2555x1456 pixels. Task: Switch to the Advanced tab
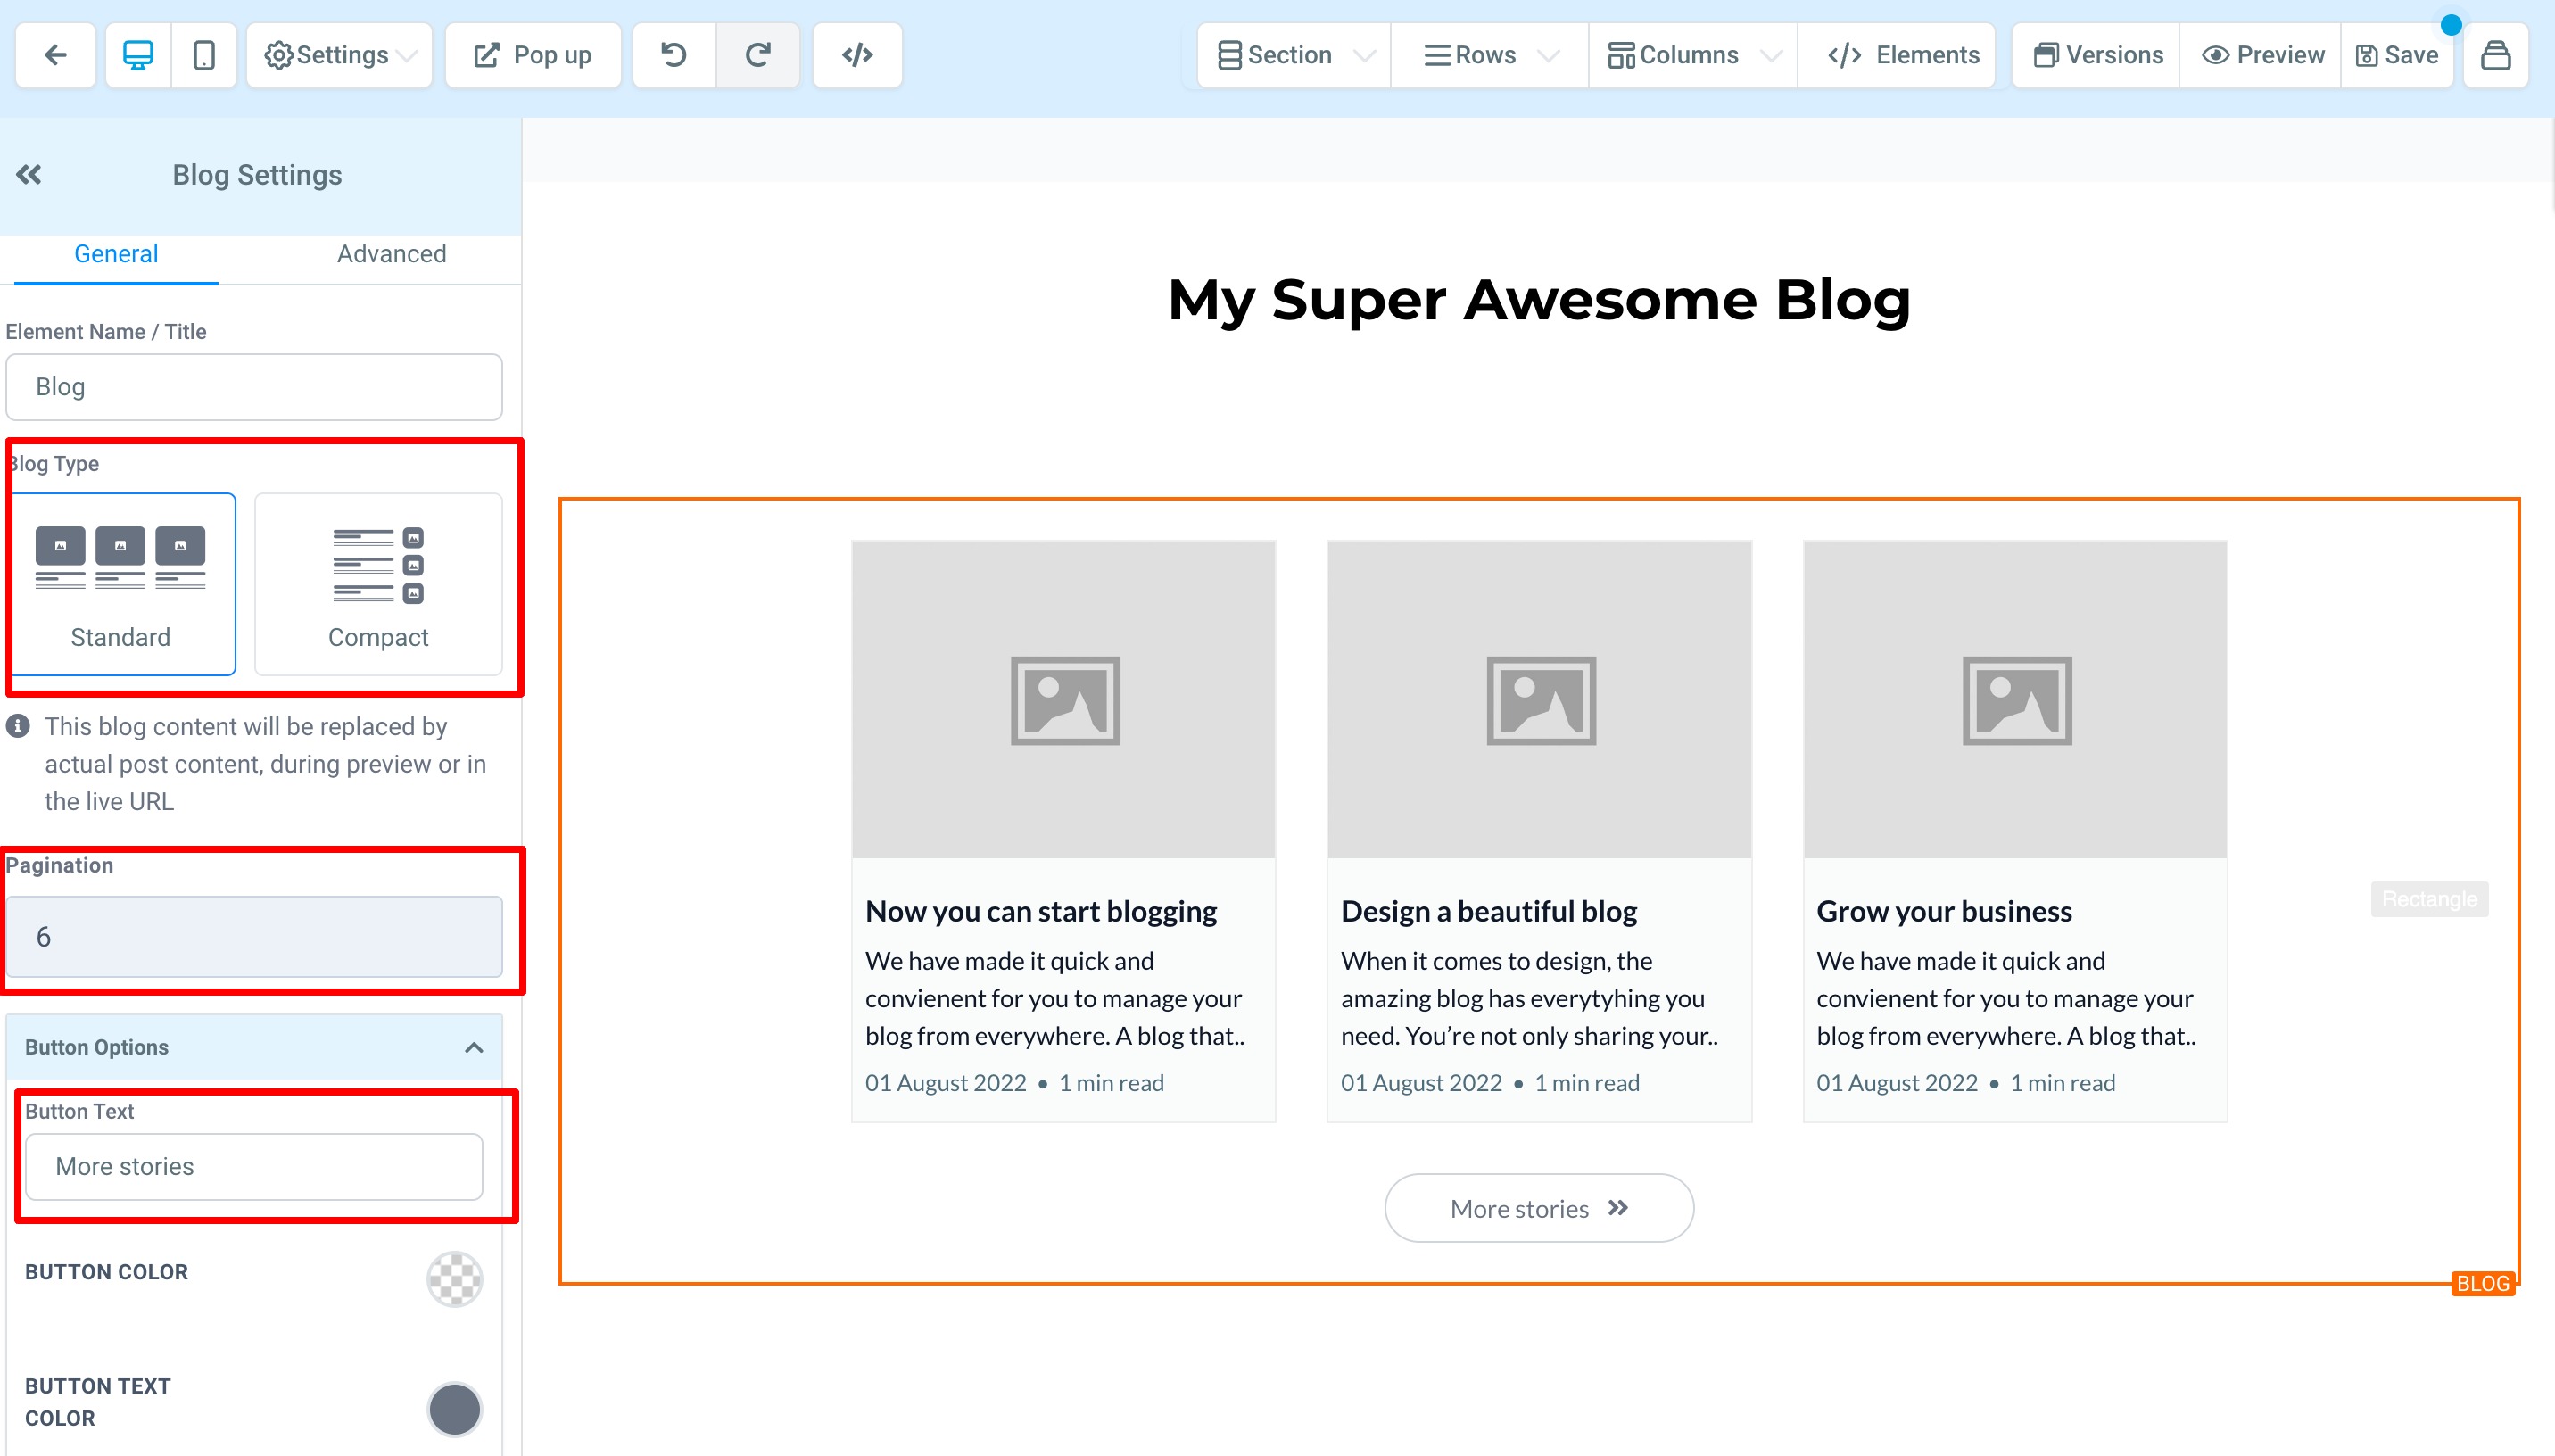(x=392, y=254)
